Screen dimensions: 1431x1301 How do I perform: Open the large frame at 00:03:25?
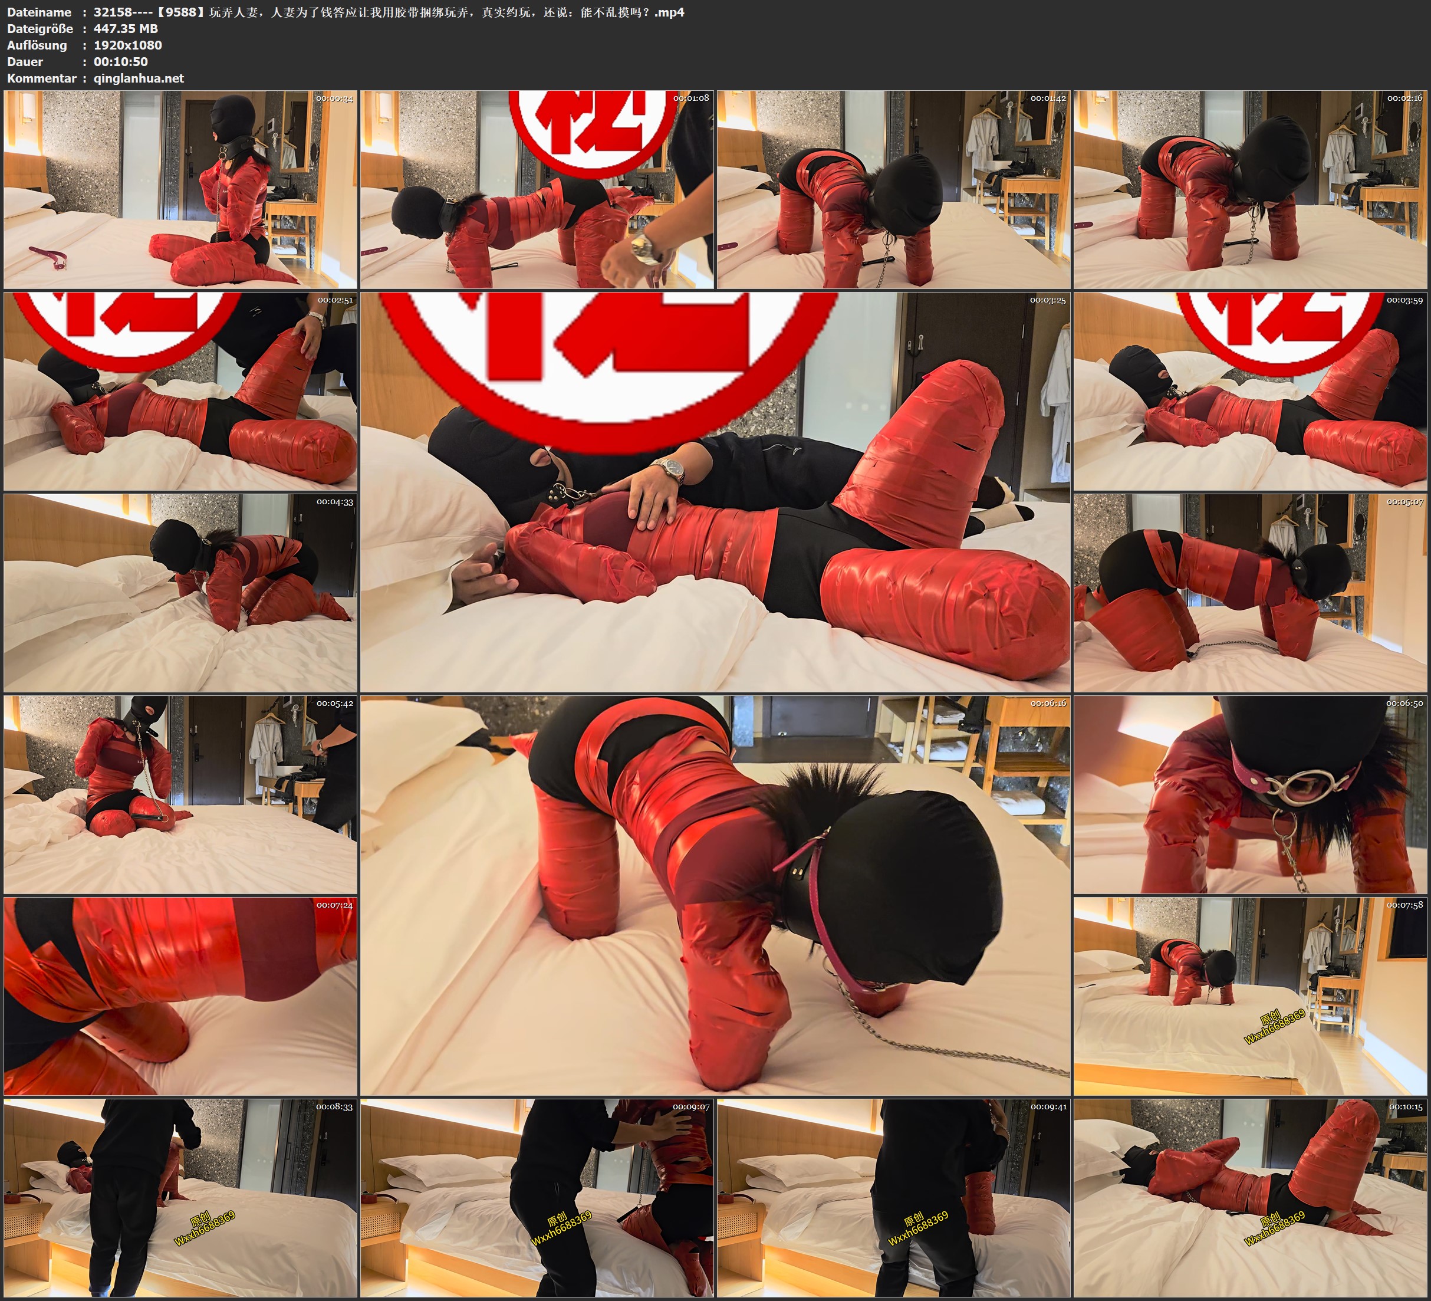[715, 492]
